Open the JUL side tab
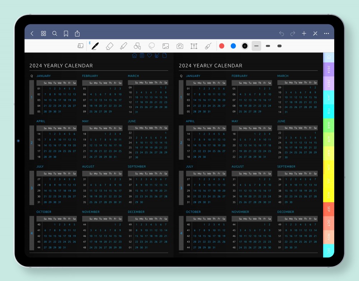 click(x=329, y=181)
